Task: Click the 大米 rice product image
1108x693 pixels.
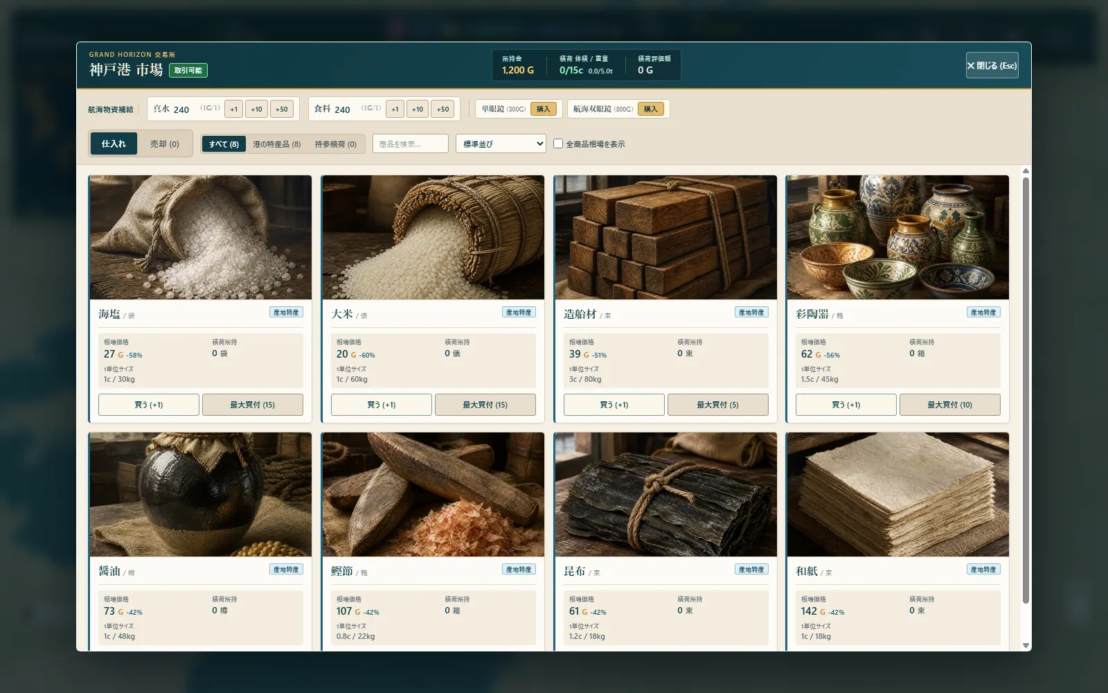Action: point(433,237)
